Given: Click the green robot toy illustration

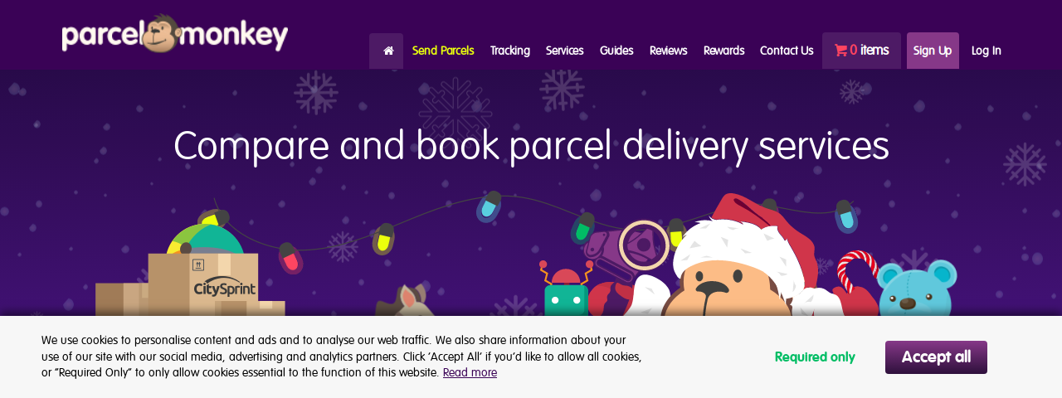Looking at the screenshot, I should click(x=566, y=289).
